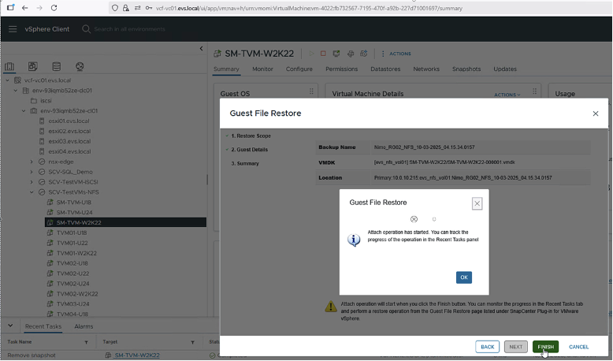Click the search in all environments field

(x=129, y=29)
